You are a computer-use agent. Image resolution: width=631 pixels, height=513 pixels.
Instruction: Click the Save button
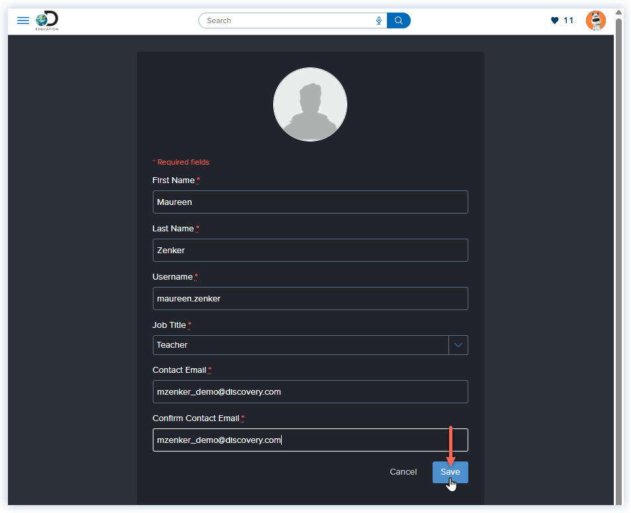(450, 472)
